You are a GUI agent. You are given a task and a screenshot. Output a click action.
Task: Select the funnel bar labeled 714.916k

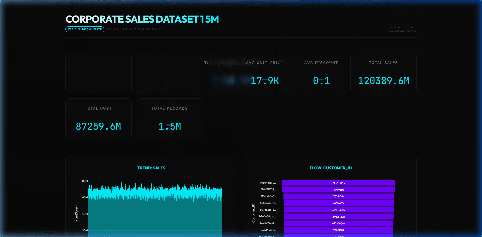point(339,190)
